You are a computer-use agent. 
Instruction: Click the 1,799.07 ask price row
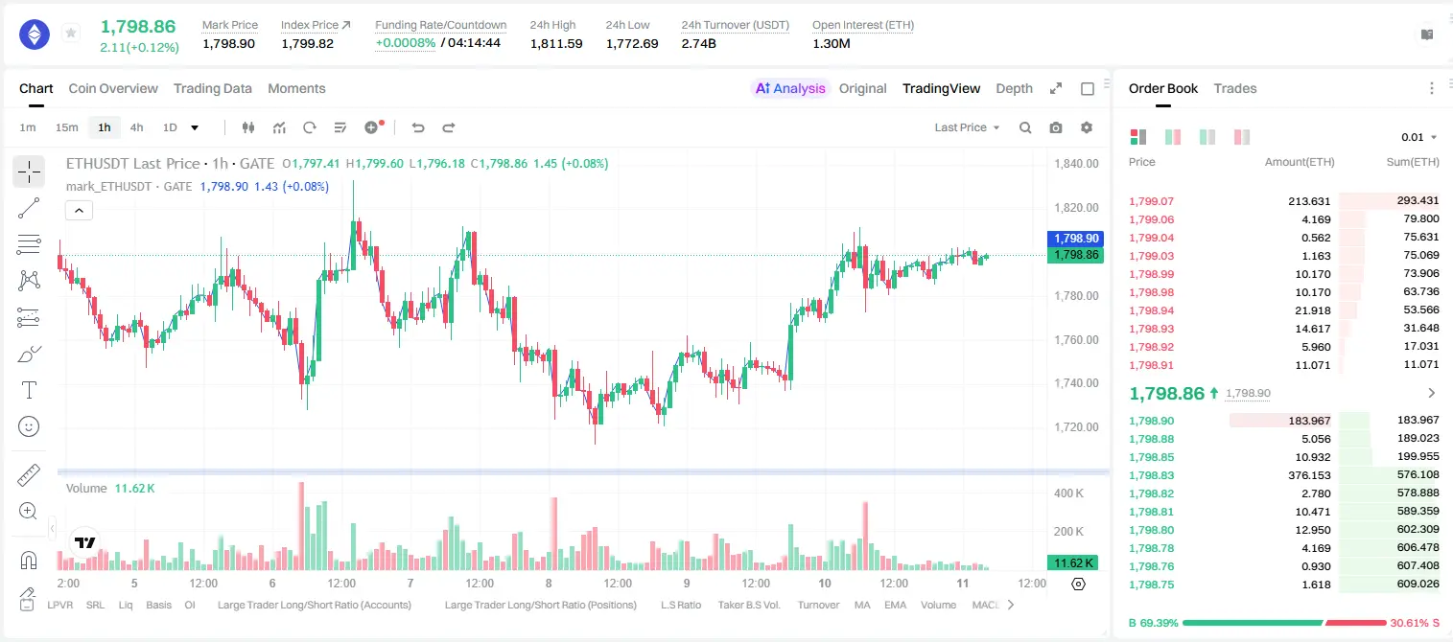pos(1284,201)
